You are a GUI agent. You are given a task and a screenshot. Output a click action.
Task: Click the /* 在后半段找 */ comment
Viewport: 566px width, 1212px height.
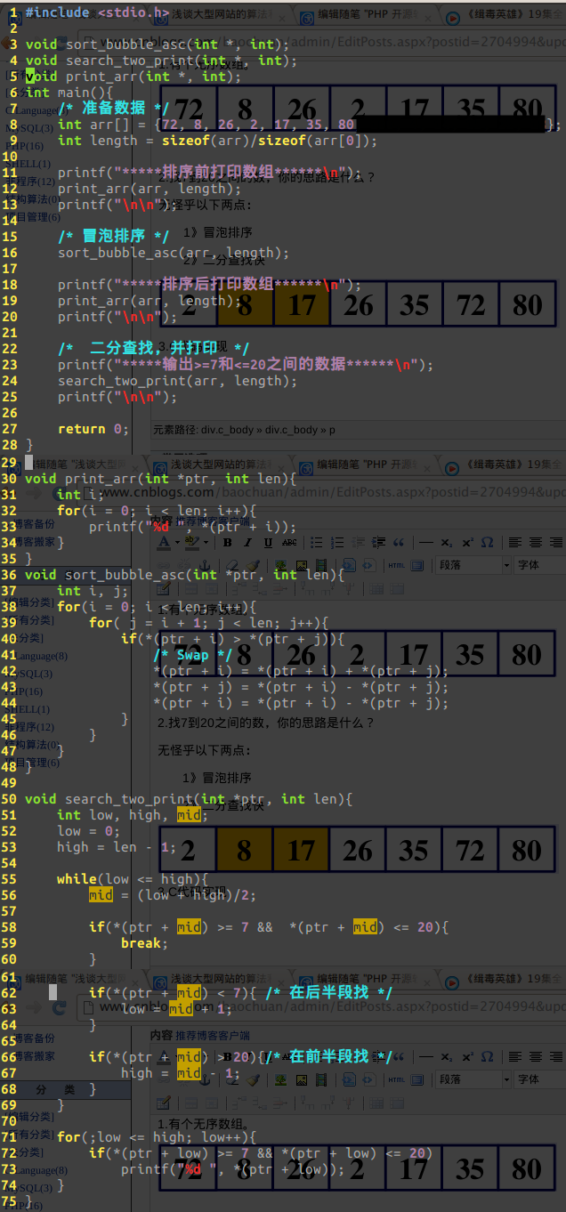[x=329, y=992]
